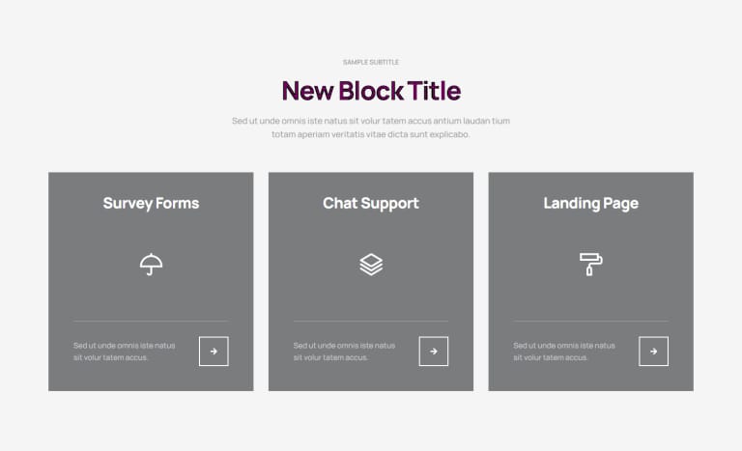This screenshot has height=451, width=742.
Task: Select the Survey Forms heading
Action: tap(151, 204)
